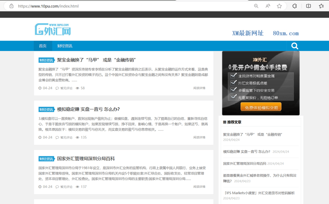Click the 暂无评论 text on 模拟稳定赚 article
329x204 pixels.
tap(66, 138)
